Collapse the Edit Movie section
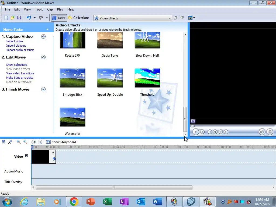 click(43, 57)
